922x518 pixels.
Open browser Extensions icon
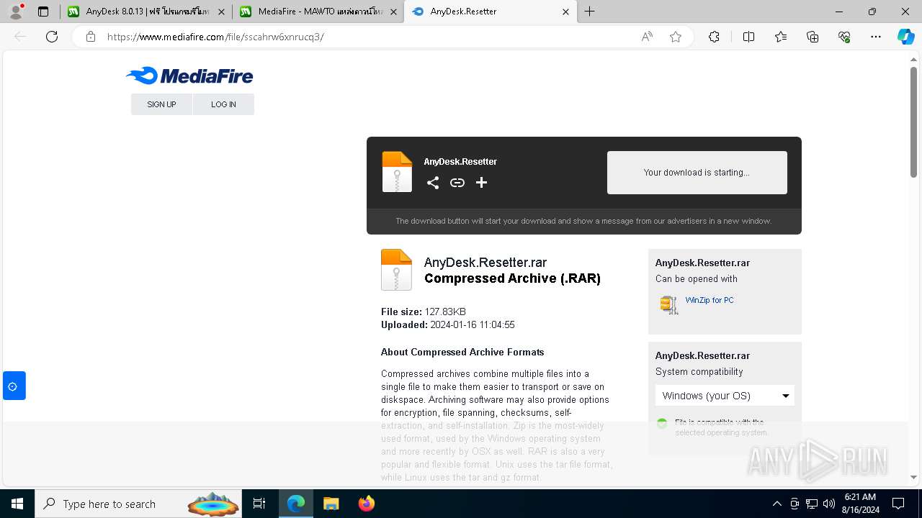point(714,37)
